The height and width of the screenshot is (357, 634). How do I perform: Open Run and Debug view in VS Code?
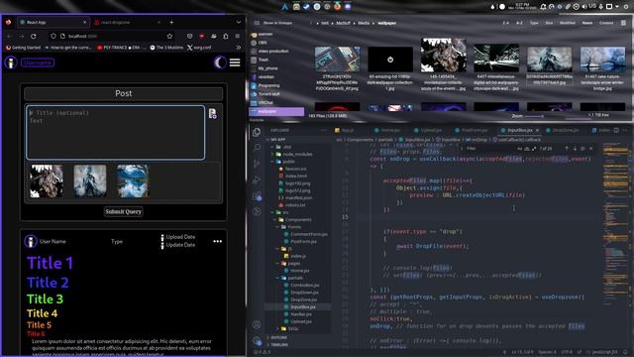(257, 179)
